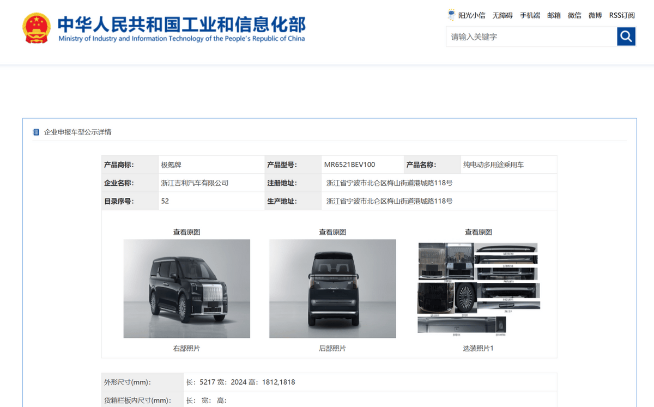Open the 无障碍 accessibility link
This screenshot has height=407, width=654.
click(x=502, y=15)
